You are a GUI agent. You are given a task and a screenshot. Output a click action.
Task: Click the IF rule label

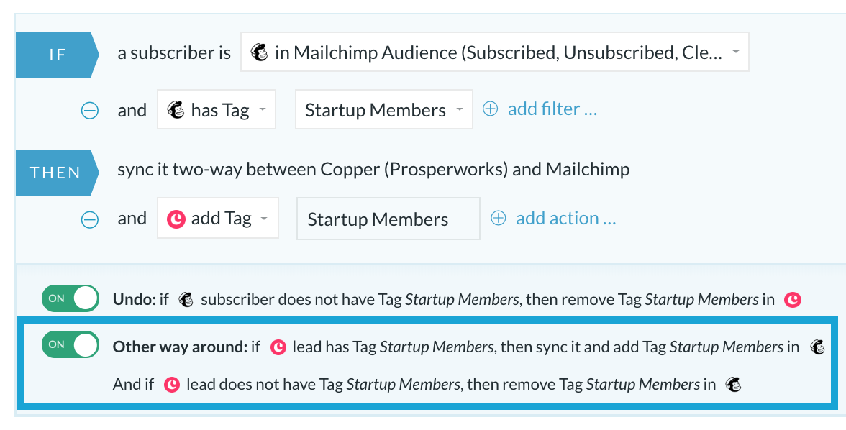(58, 55)
